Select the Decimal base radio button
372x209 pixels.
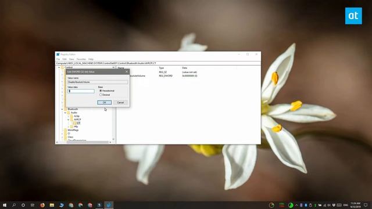coord(101,95)
